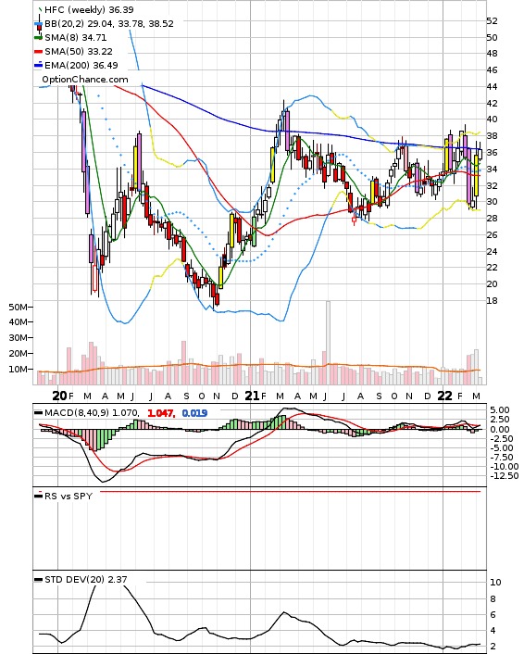Viewport: 524px width, 654px height.
Task: Click the red SMA(50) legend marker
Action: 38,51
